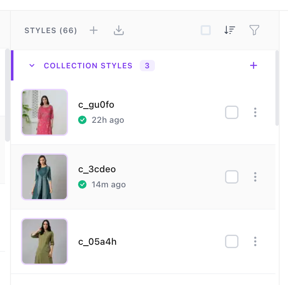The height and width of the screenshot is (285, 288).
Task: Click the vertical scrollbar of the styles list
Action: [x=277, y=88]
